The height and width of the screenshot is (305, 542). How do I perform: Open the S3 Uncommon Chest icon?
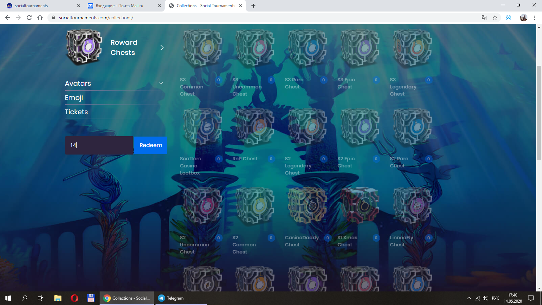point(255,48)
